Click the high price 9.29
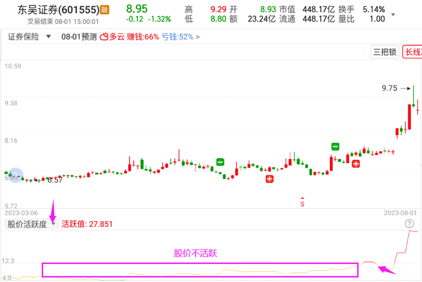Viewport: 422px width, 282px height. [218, 9]
